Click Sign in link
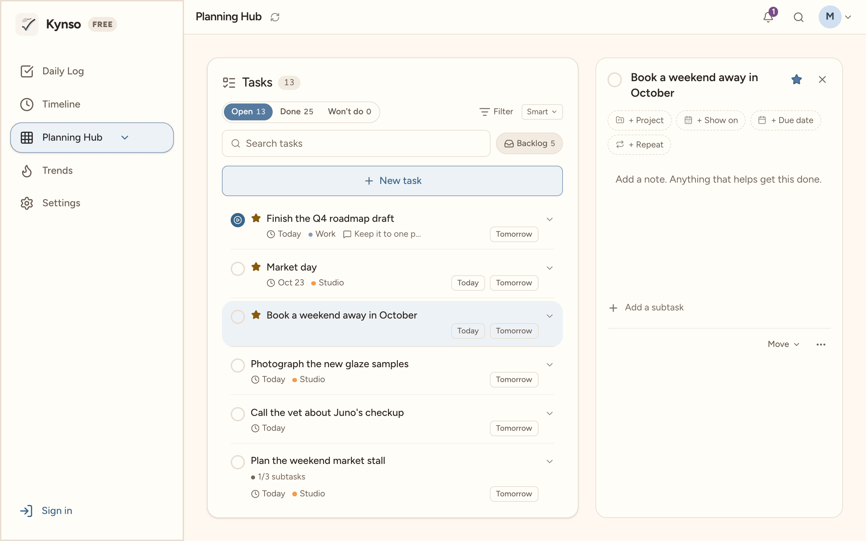Image resolution: width=866 pixels, height=541 pixels. tap(47, 511)
